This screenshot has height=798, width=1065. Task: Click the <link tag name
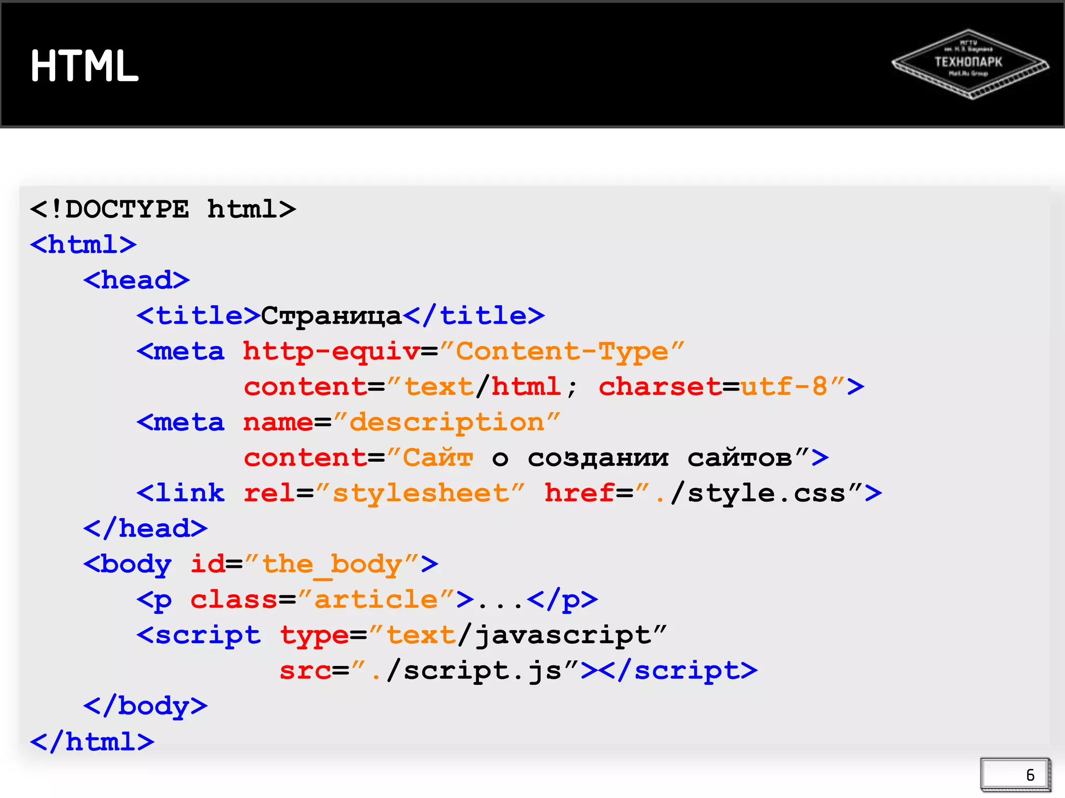click(180, 493)
